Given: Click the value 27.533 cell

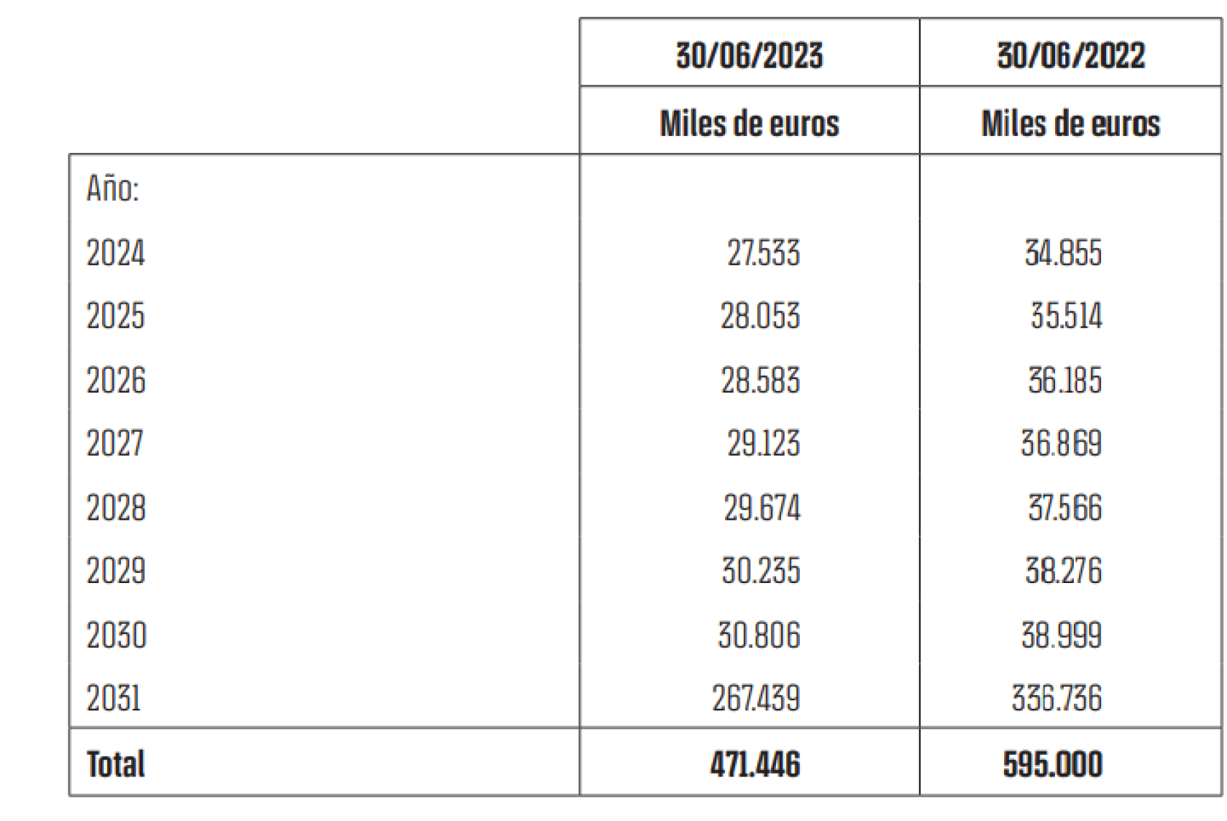Looking at the screenshot, I should point(763,253).
